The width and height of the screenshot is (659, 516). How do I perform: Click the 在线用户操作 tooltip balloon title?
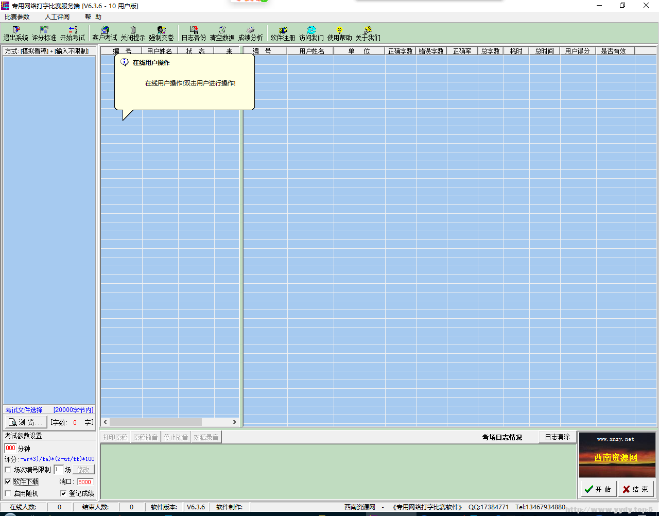point(151,62)
